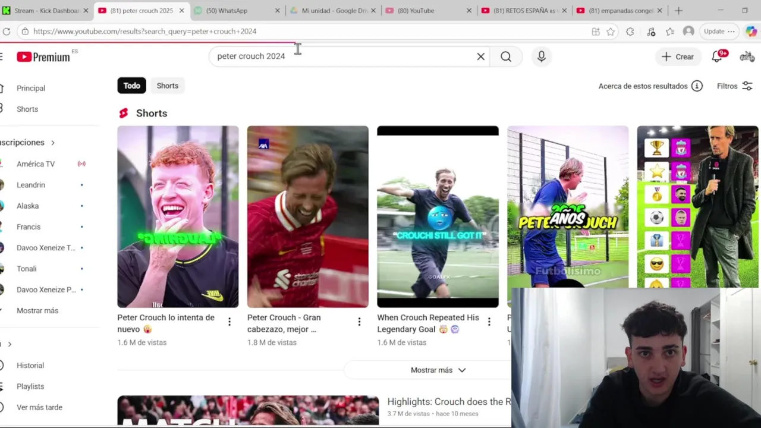Open the red Liverpool shirt 'Gran cabezazo' short thumbnail

coord(307,216)
